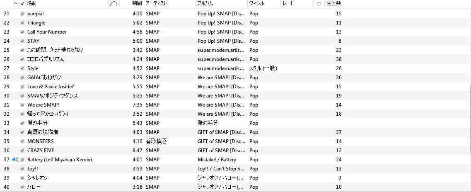Select the song 真夏の脱獄者

pos(43,132)
